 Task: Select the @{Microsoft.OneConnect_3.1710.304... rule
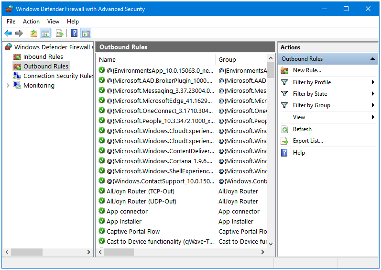[x=160, y=111]
